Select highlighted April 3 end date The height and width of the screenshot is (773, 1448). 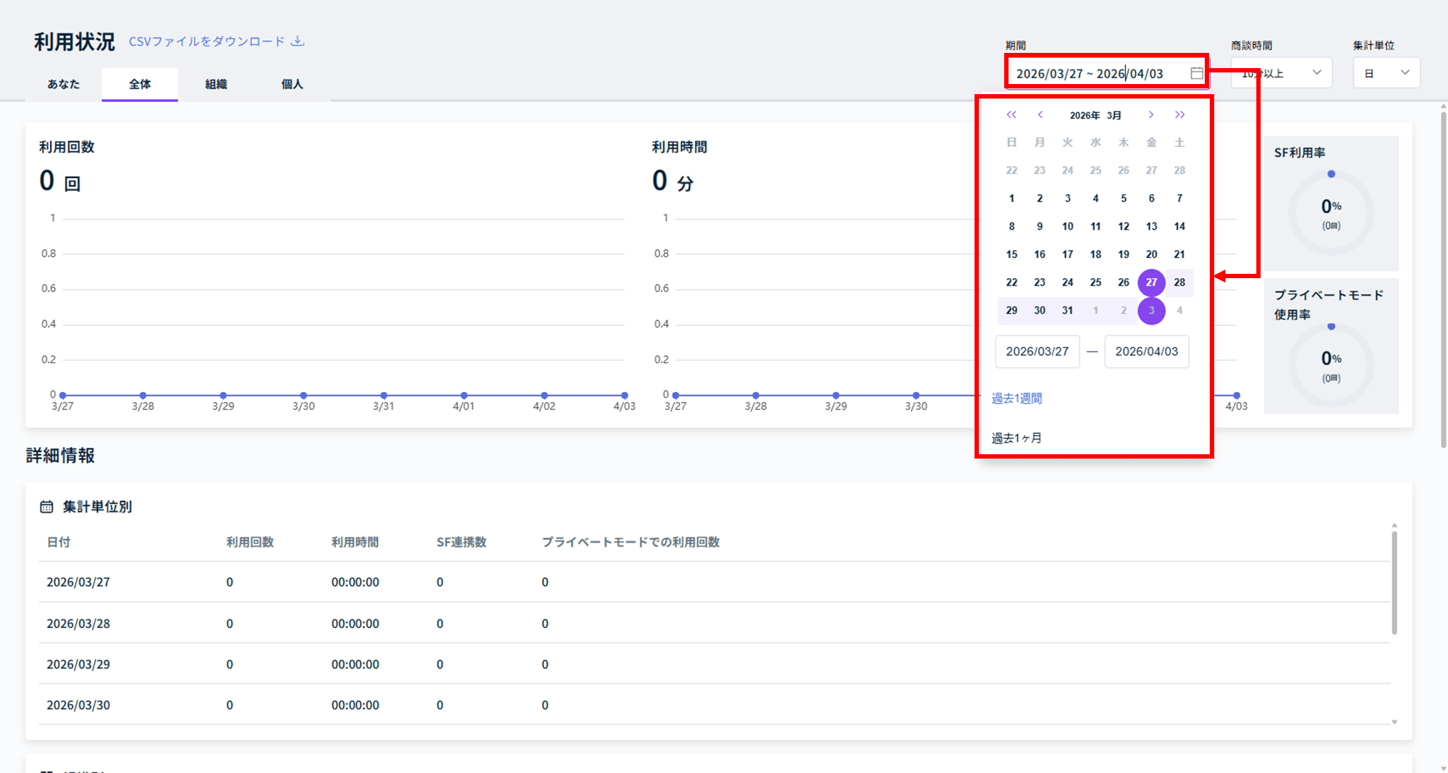[1151, 311]
